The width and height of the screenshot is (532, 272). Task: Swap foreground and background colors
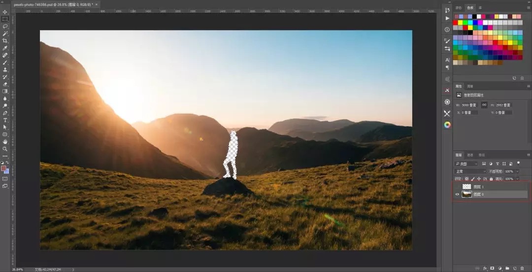(x=7, y=163)
